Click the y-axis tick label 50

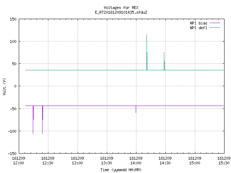tap(14, 64)
